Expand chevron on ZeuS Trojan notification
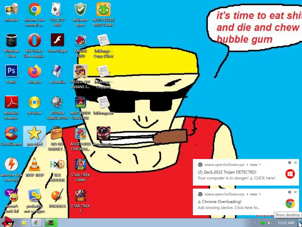This screenshot has height=227, width=302. tap(260, 165)
